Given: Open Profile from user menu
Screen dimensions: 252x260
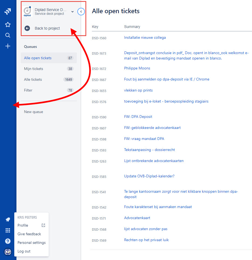Looking at the screenshot, I should point(23,225).
